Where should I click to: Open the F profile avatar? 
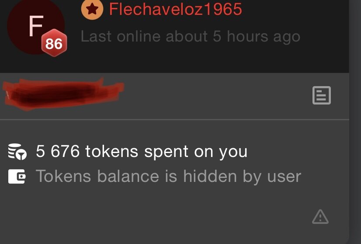pyautogui.click(x=36, y=27)
